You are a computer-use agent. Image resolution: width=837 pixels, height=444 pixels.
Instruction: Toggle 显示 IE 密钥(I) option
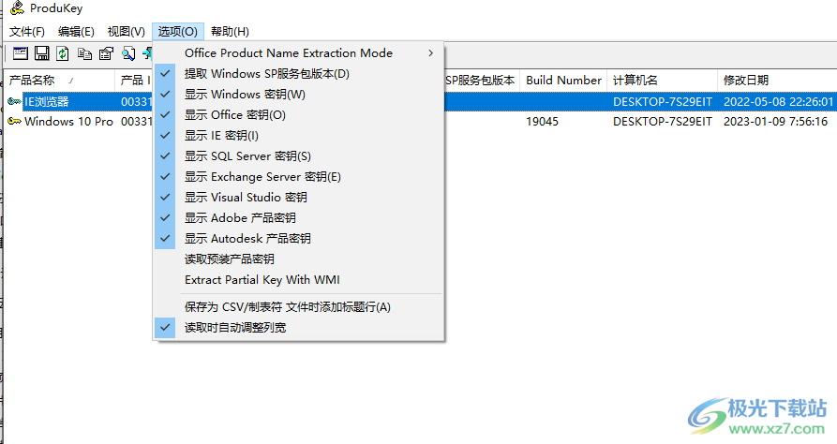pyautogui.click(x=299, y=136)
